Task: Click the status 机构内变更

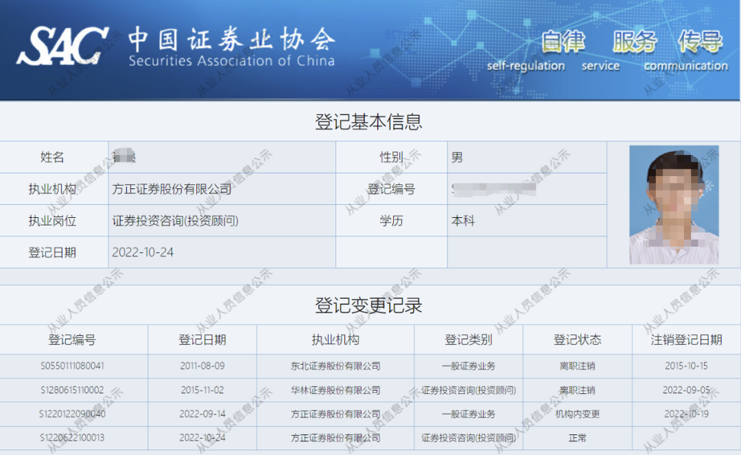Action: pyautogui.click(x=578, y=414)
